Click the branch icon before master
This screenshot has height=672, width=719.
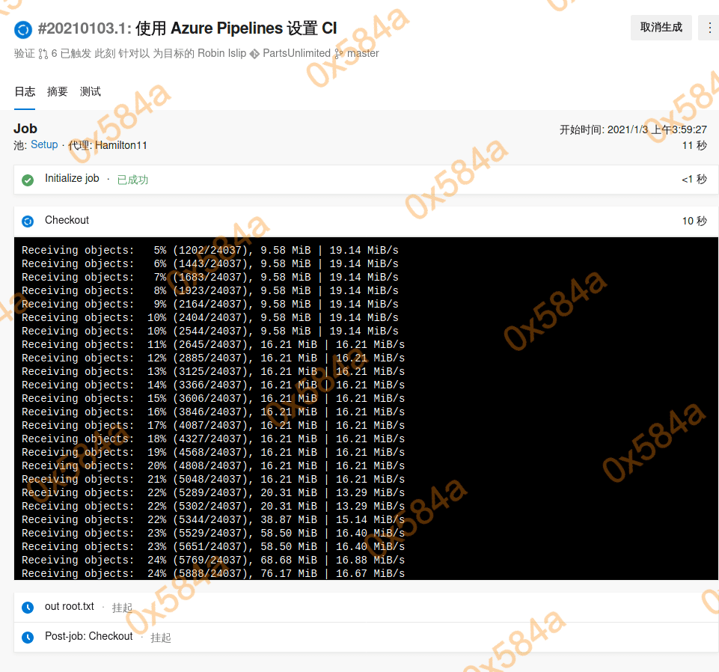click(339, 54)
